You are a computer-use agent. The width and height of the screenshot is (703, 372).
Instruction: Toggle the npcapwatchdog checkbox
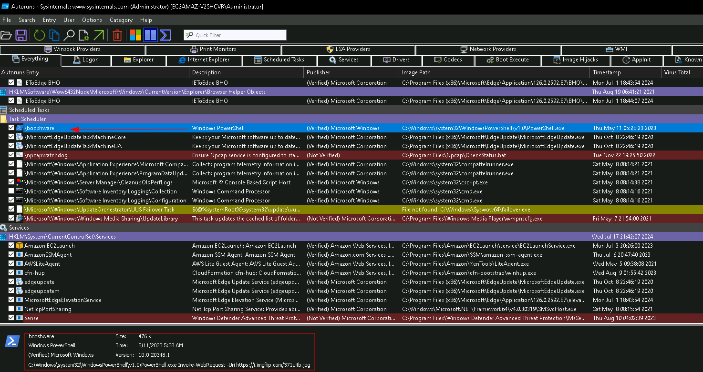coord(11,155)
